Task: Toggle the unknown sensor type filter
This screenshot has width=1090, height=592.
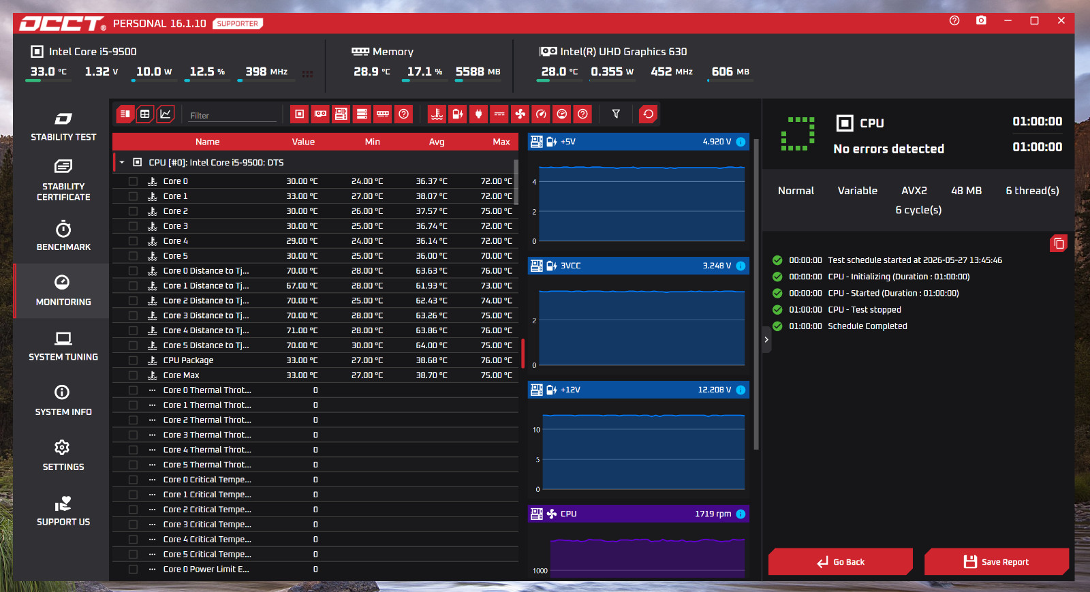Action: tap(583, 114)
